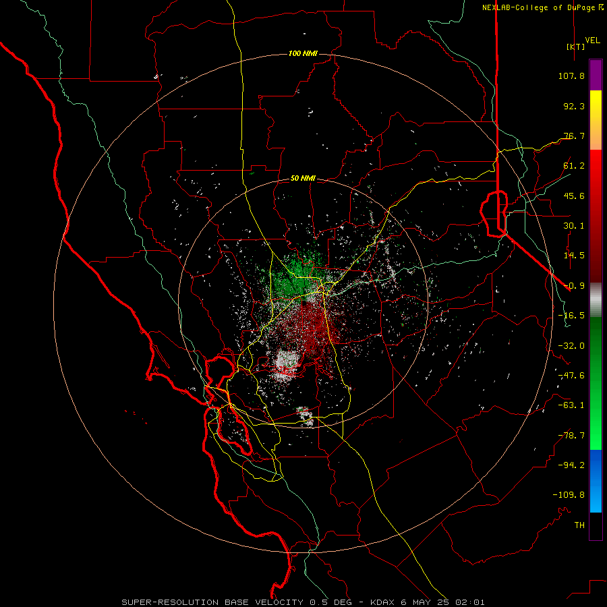Click the -63.1 velocity scale label
This screenshot has height=607, width=607.
[x=571, y=405]
